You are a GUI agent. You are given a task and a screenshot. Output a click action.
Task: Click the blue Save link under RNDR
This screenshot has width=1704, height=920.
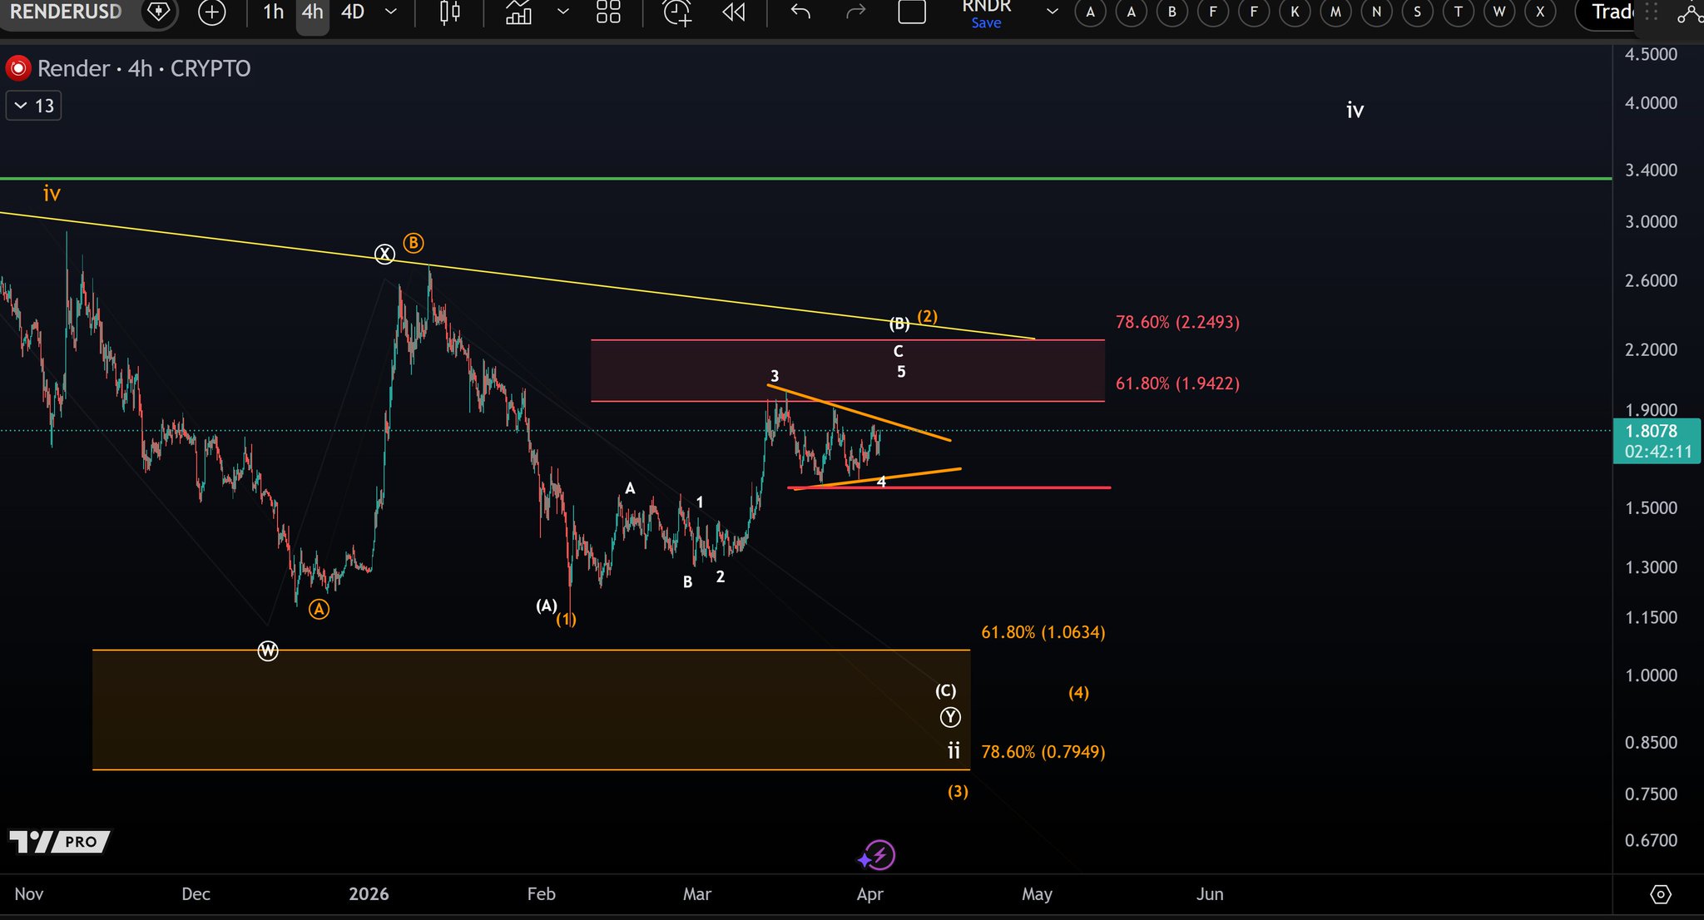click(x=986, y=23)
